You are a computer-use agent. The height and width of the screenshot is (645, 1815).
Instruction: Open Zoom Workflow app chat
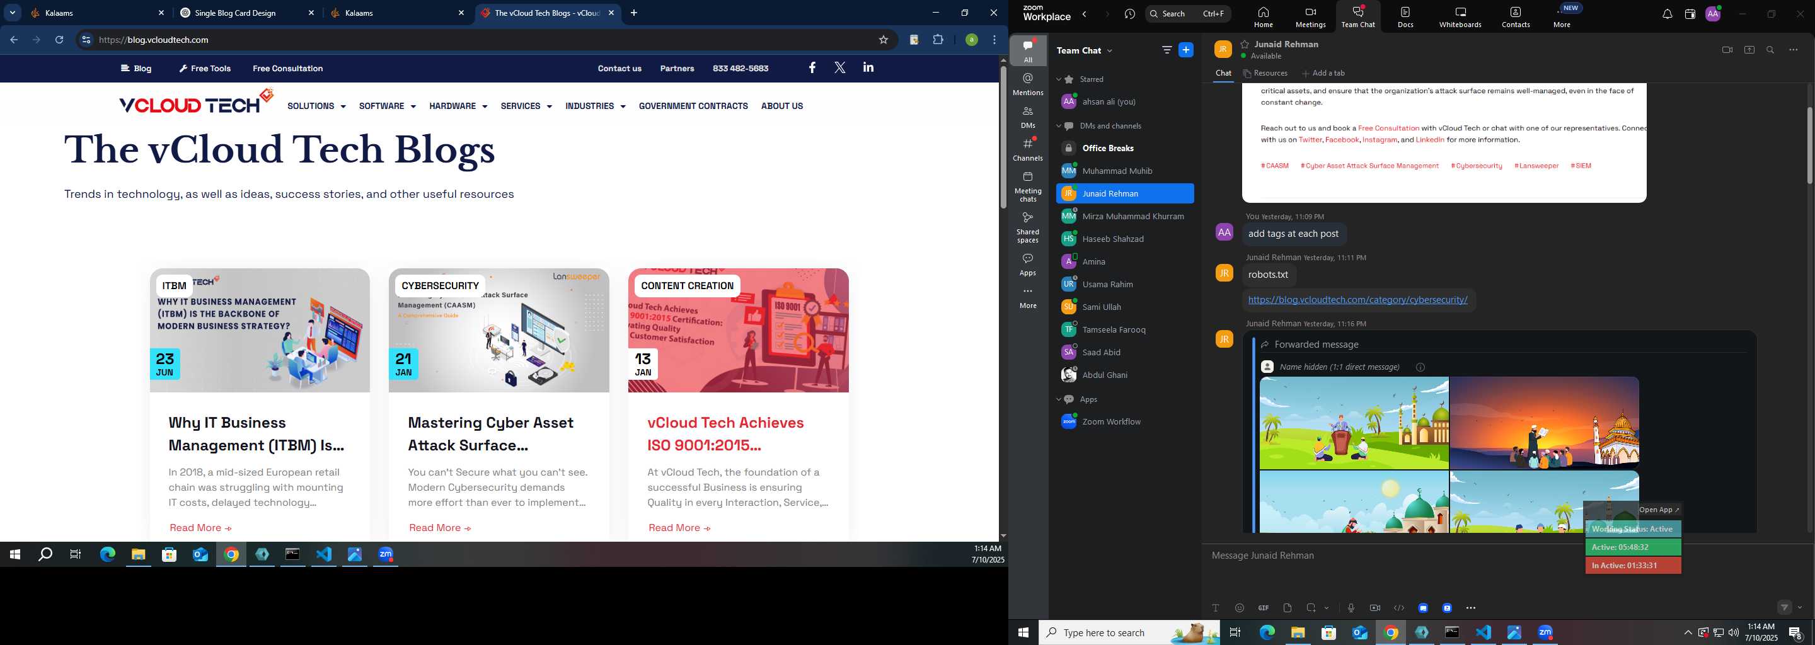pyautogui.click(x=1125, y=422)
